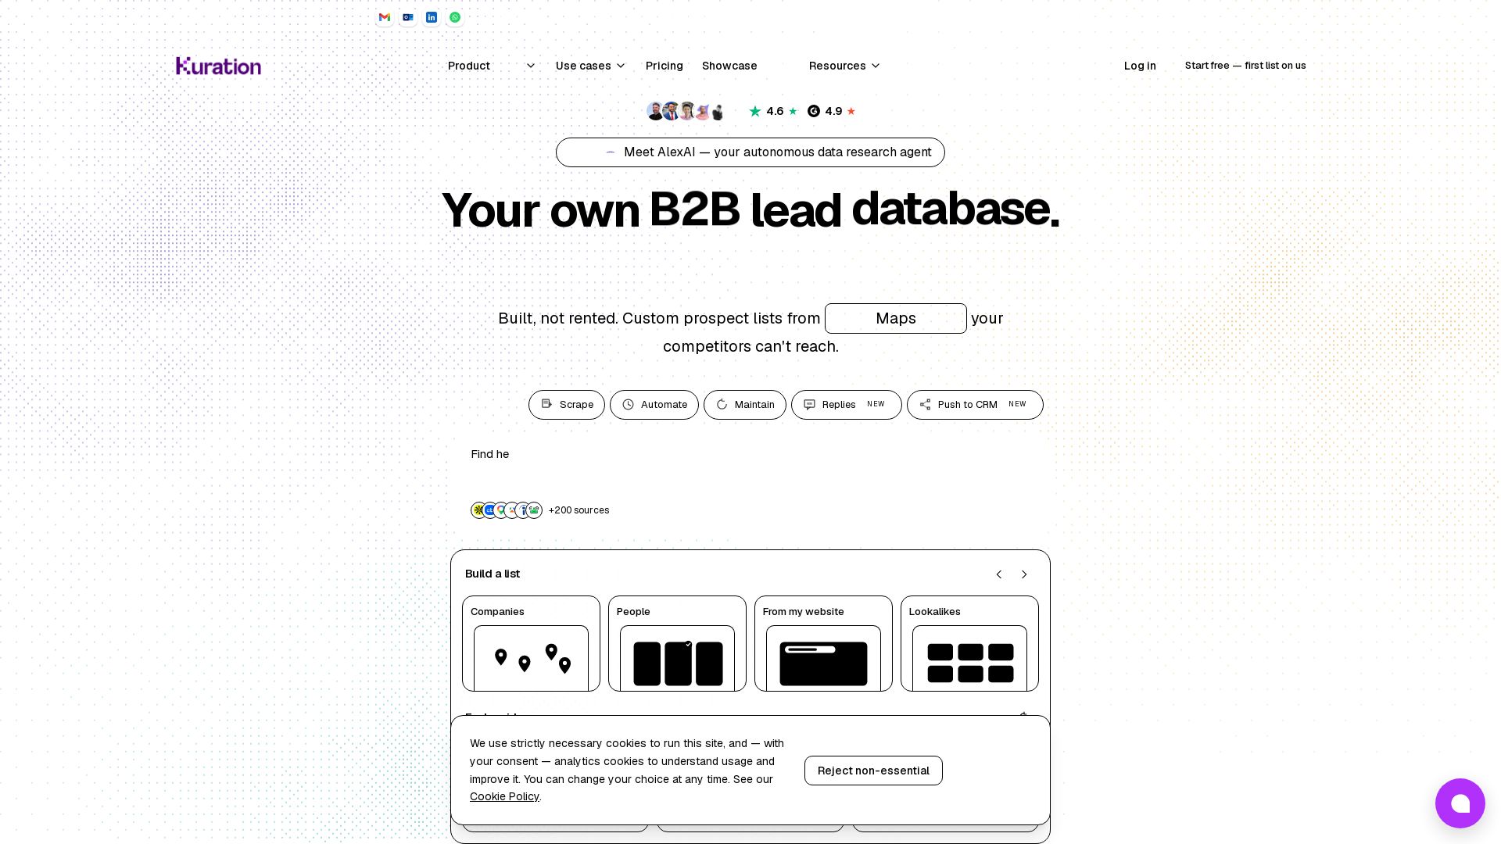Expand the Product dropdown menu

click(x=492, y=66)
